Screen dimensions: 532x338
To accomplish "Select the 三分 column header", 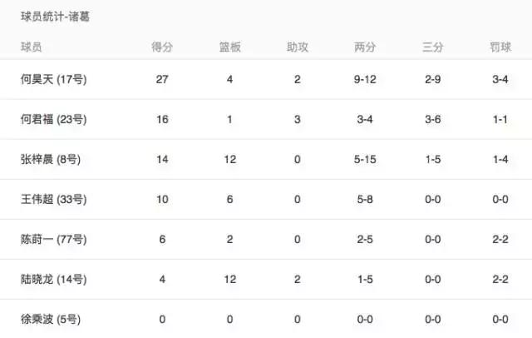I will pos(433,47).
